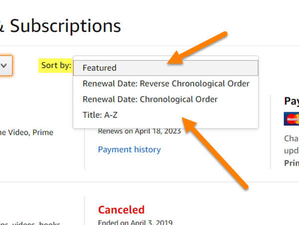
Task: Click the red Canceled status text
Action: (x=121, y=210)
